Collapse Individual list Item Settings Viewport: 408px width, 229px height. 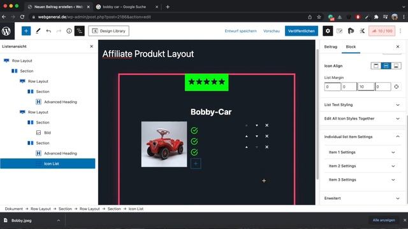pyautogui.click(x=362, y=137)
